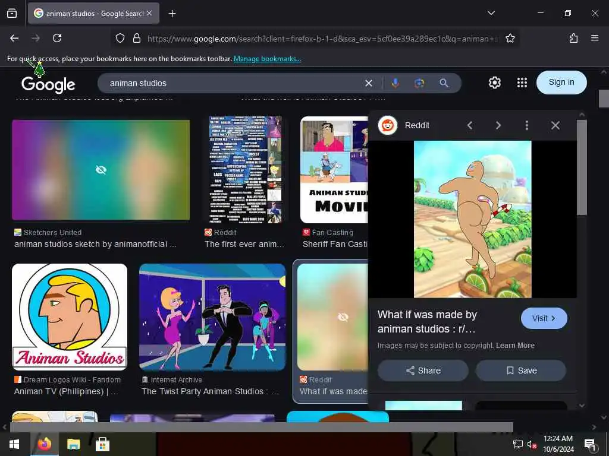609x456 pixels.
Task: Open the Animan Studios logo thumbnail
Action: tap(70, 317)
